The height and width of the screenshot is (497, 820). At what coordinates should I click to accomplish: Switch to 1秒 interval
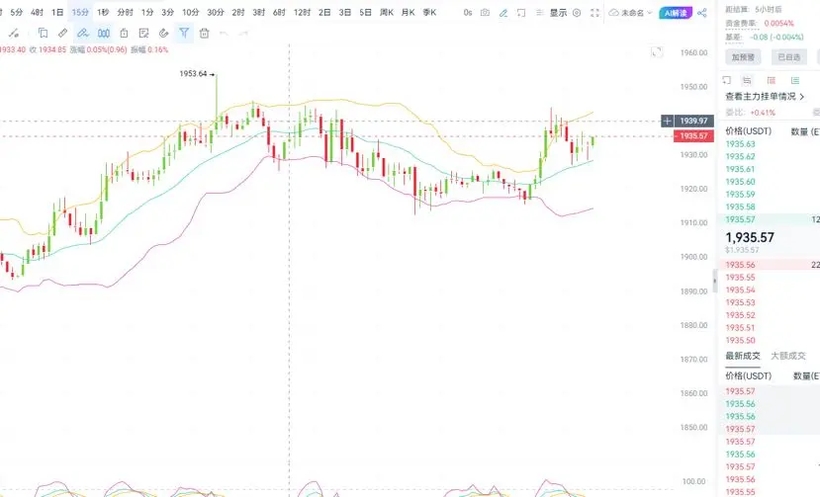click(103, 12)
